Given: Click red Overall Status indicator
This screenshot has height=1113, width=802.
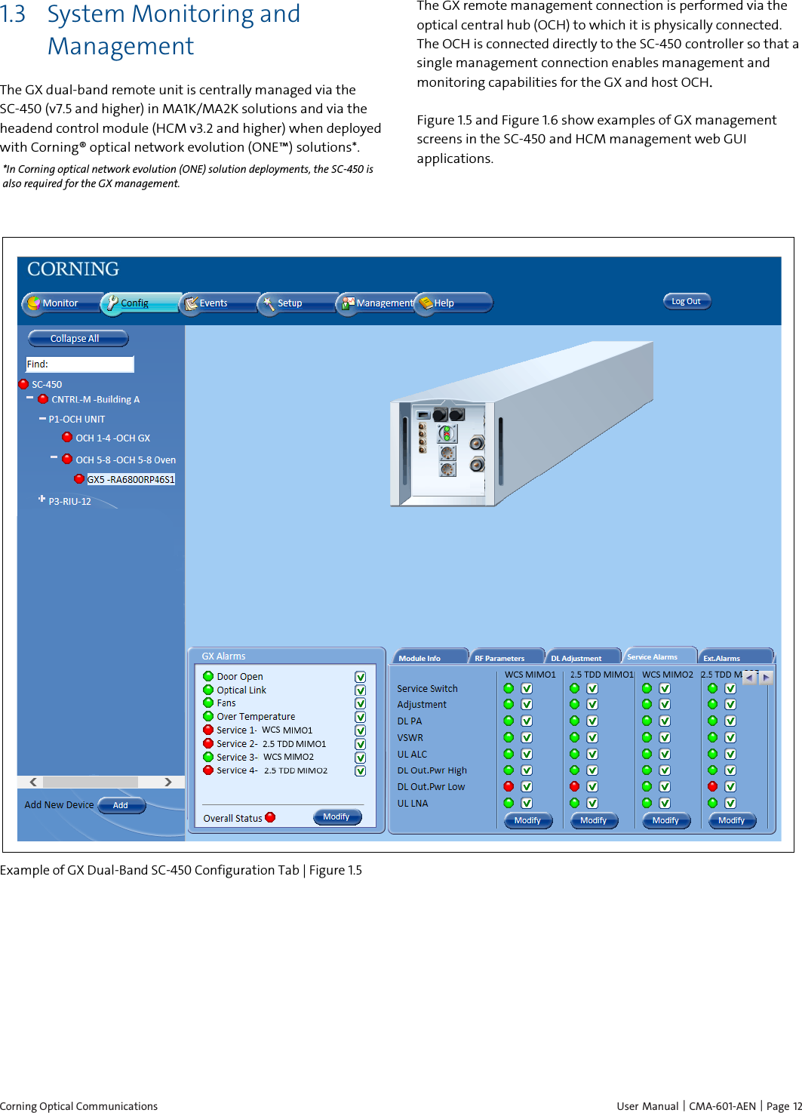Looking at the screenshot, I should coord(270,817).
